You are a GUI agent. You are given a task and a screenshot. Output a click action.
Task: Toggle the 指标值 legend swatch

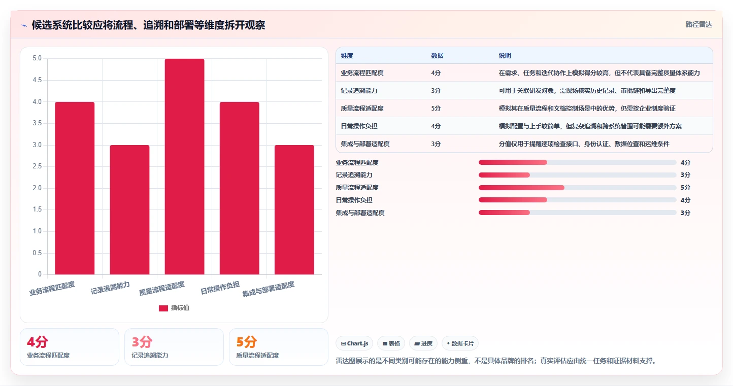[163, 308]
